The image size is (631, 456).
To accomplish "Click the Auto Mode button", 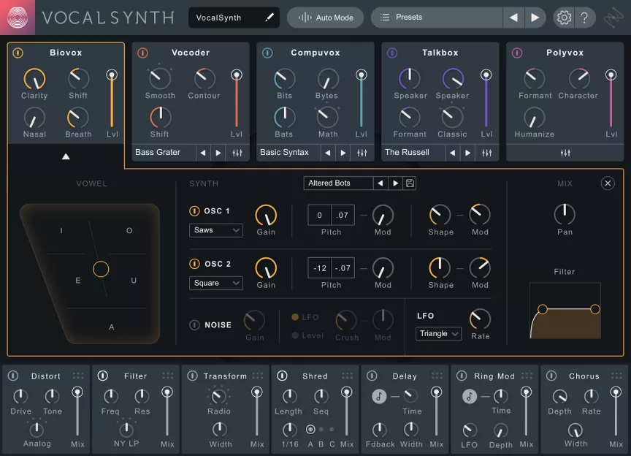I will click(326, 18).
